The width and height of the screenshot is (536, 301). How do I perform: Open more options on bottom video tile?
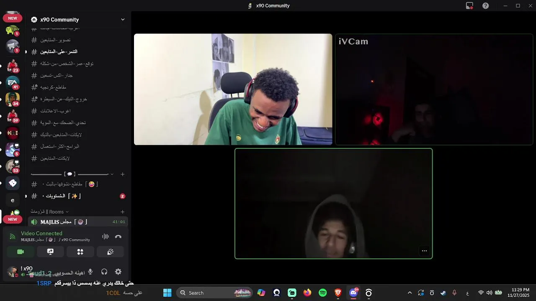424,251
